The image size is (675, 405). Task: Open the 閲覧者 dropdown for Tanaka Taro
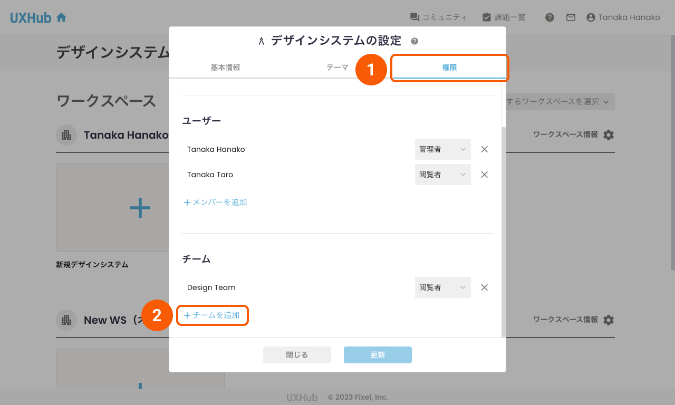pos(442,175)
